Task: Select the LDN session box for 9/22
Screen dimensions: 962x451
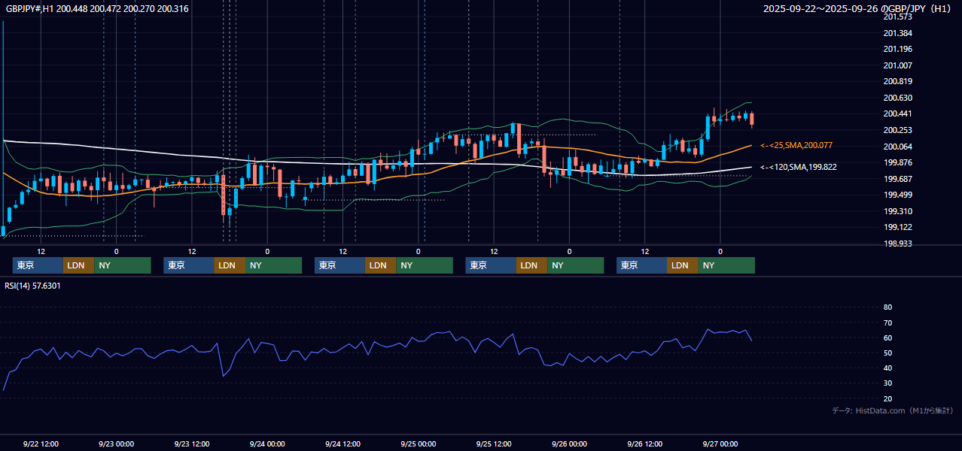Action: click(78, 265)
